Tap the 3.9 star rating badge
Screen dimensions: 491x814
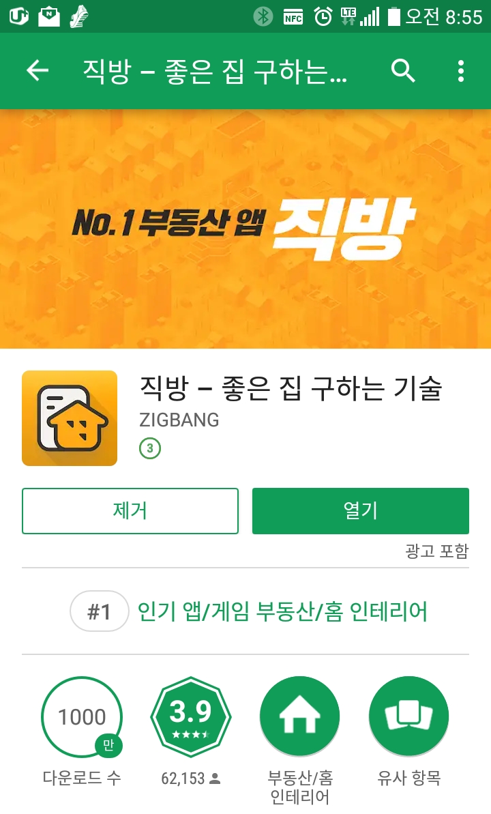(190, 717)
